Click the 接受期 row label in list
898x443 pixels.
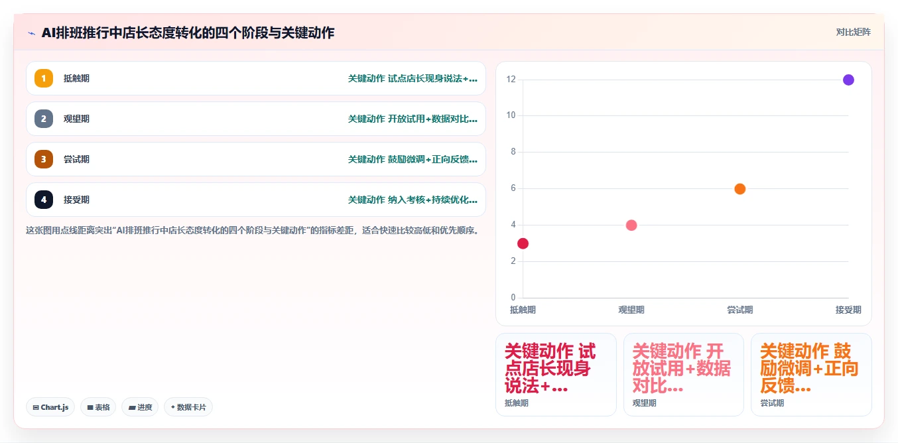point(76,200)
